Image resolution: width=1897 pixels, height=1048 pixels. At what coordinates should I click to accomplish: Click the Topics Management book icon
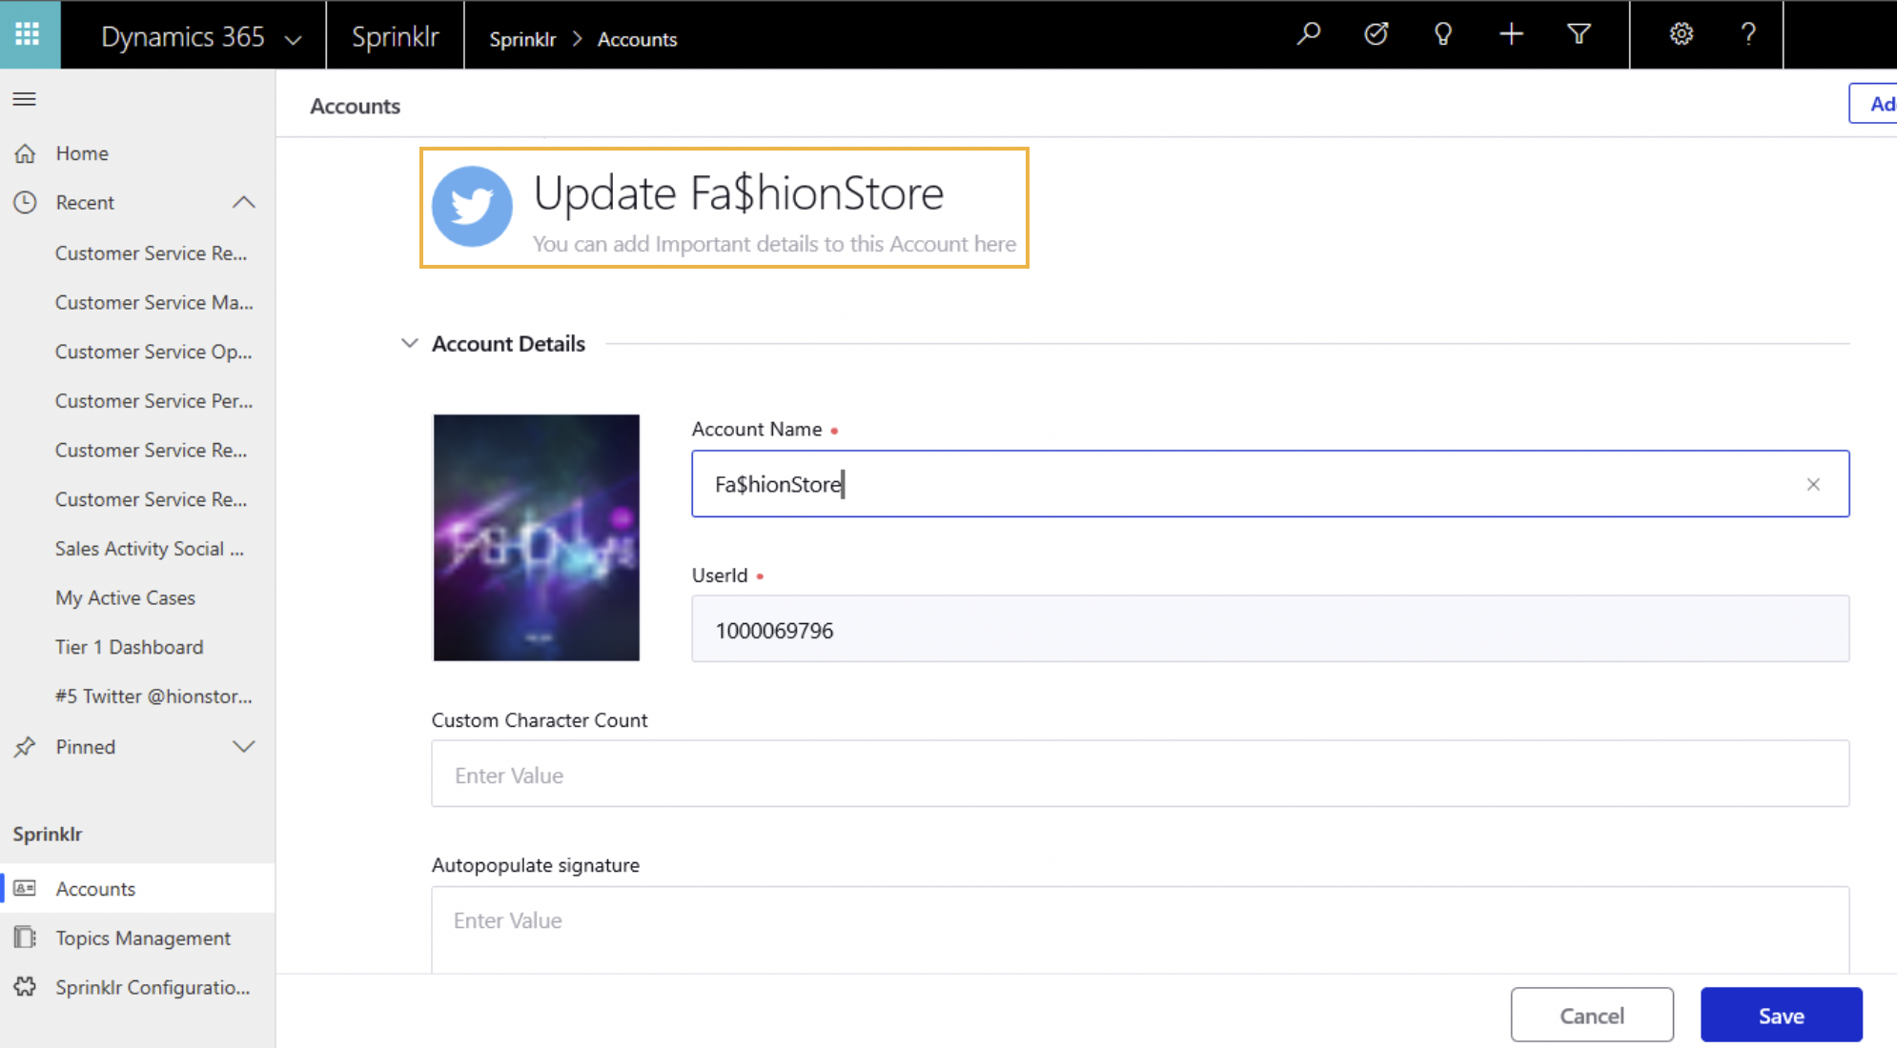(26, 938)
